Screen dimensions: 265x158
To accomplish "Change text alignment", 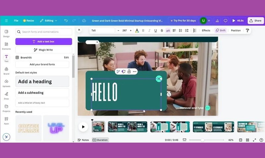I will [x=174, y=31].
